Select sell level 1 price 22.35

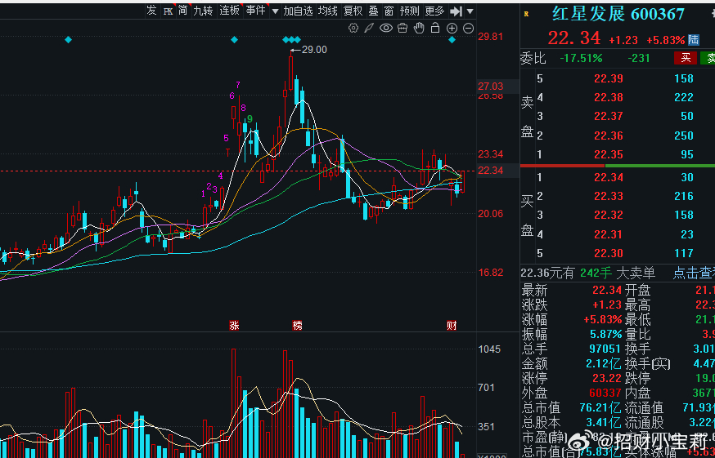[x=609, y=154]
